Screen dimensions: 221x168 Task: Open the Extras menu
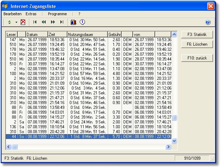click(31, 14)
